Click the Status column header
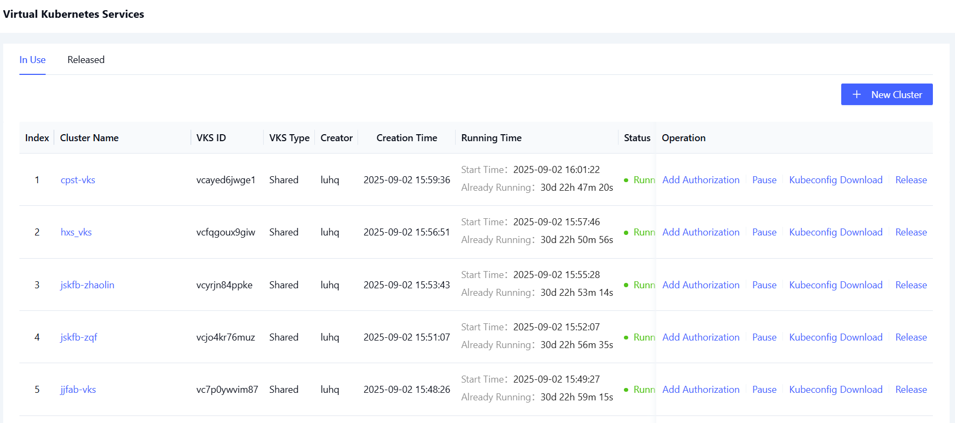The width and height of the screenshot is (955, 423). pyautogui.click(x=637, y=138)
